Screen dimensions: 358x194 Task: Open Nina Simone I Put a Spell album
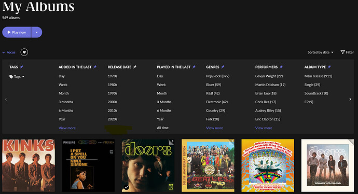coord(88,165)
